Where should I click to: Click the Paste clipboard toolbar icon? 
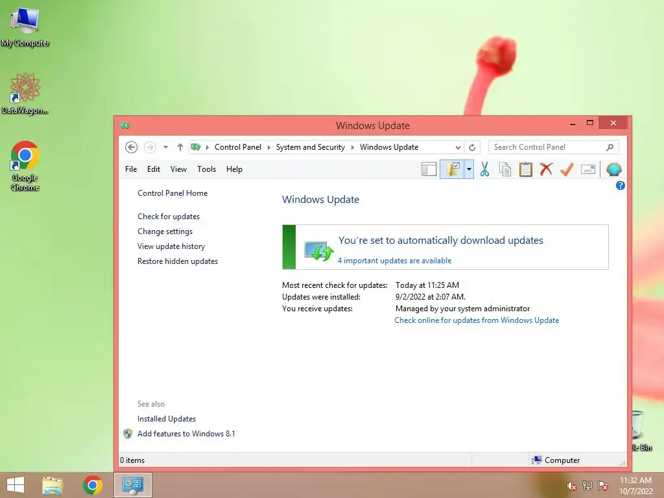click(525, 169)
